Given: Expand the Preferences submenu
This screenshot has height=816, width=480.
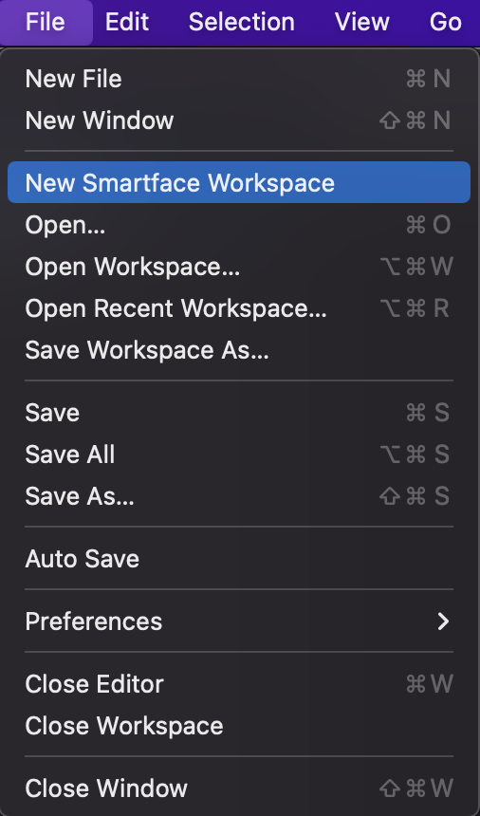Looking at the screenshot, I should (x=239, y=621).
